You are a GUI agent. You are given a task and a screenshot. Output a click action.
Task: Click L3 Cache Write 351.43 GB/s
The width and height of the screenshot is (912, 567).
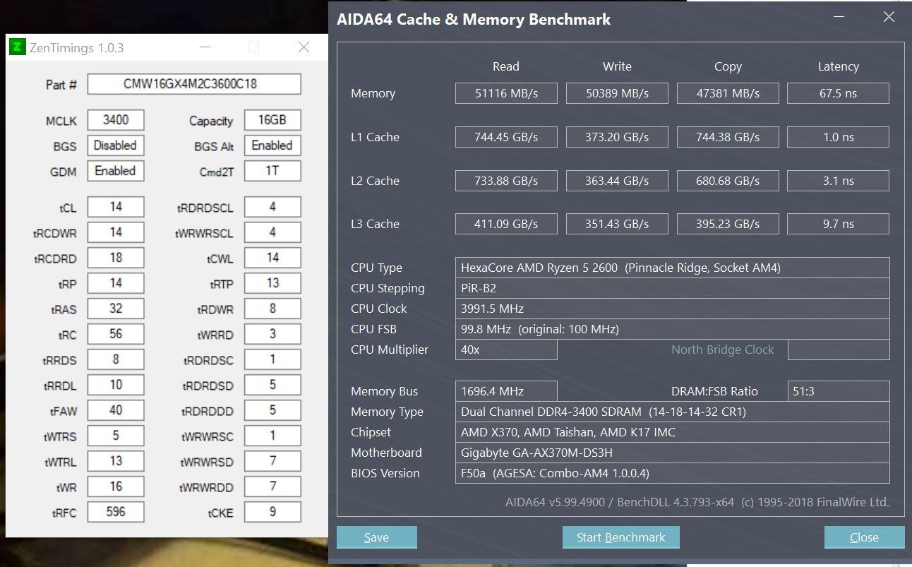(617, 224)
